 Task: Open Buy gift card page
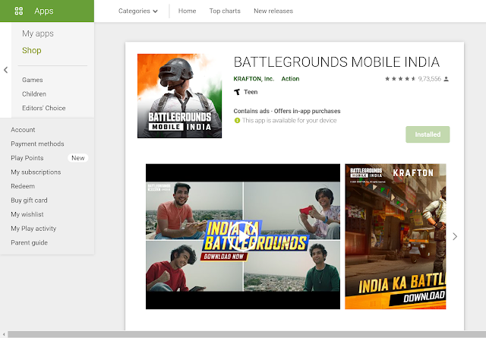29,201
